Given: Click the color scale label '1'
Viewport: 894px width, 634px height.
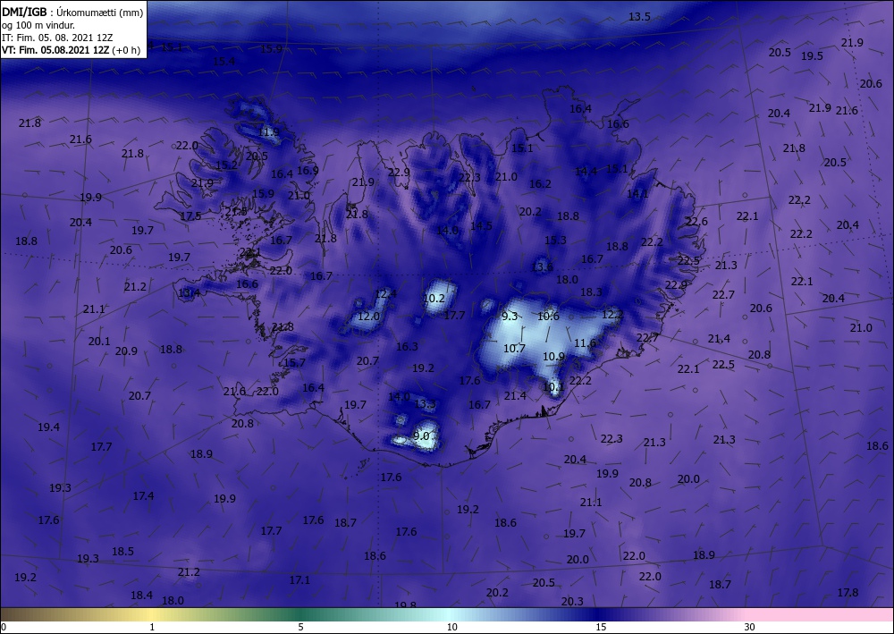Looking at the screenshot, I should coord(152,627).
